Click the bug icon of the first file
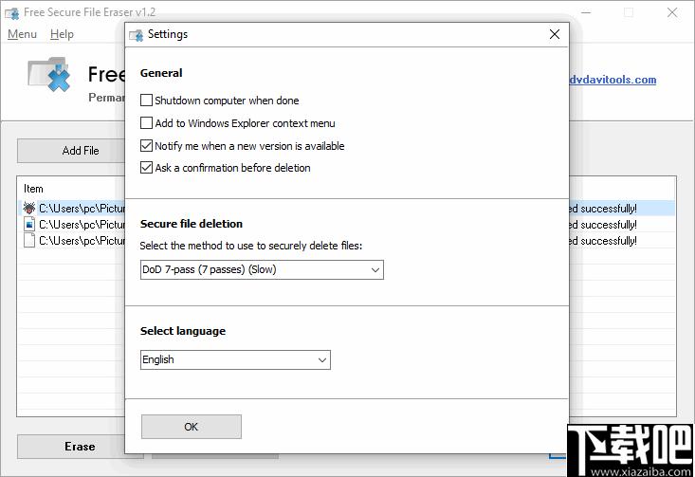695x477 pixels. tap(29, 208)
